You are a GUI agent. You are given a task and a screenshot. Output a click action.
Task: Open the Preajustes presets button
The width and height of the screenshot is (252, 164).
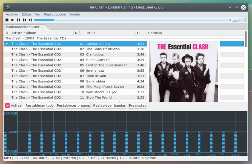138,106
